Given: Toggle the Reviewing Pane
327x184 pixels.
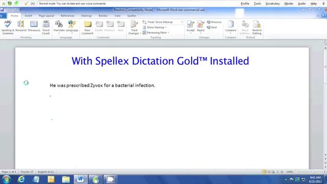Looking at the screenshot, I should [155, 33].
